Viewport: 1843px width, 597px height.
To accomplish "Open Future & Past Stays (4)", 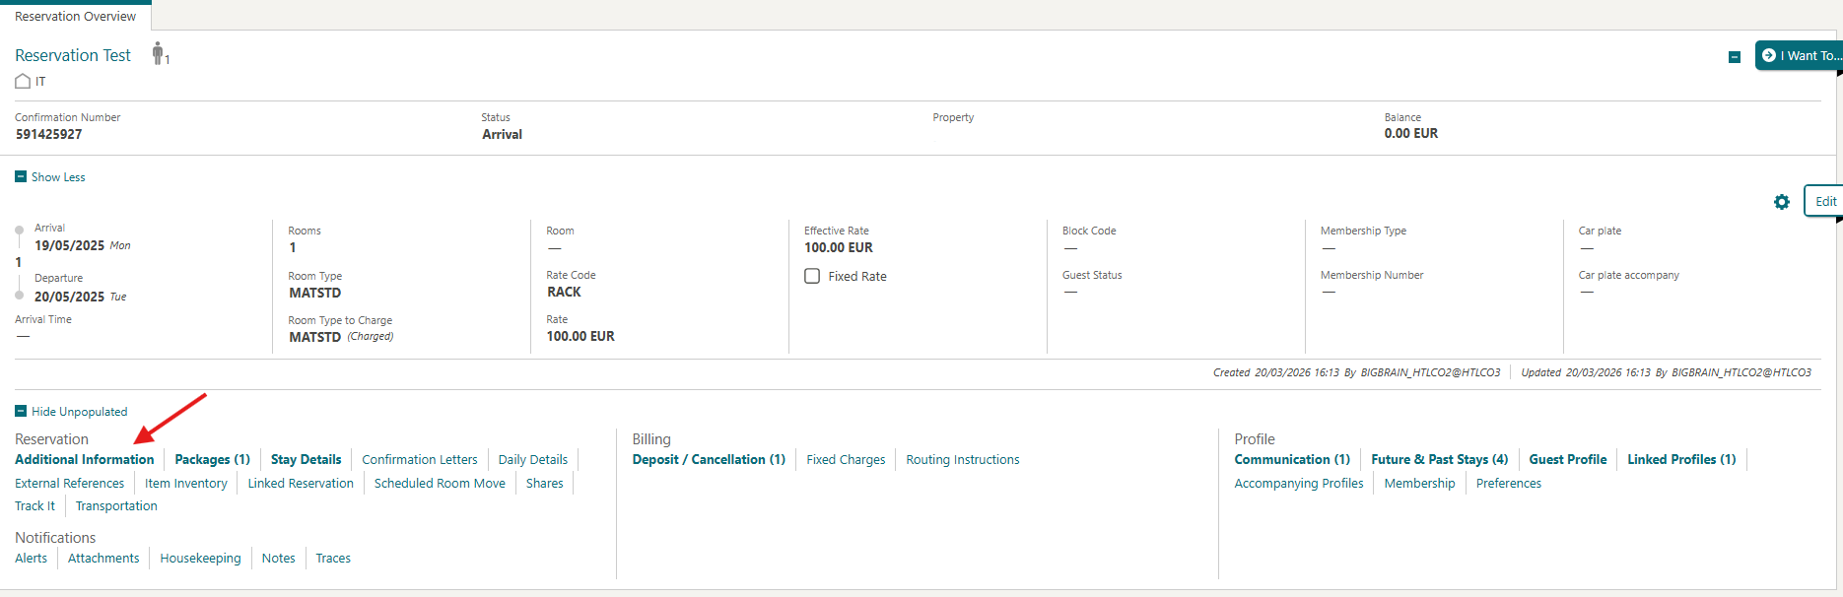I will point(1439,460).
